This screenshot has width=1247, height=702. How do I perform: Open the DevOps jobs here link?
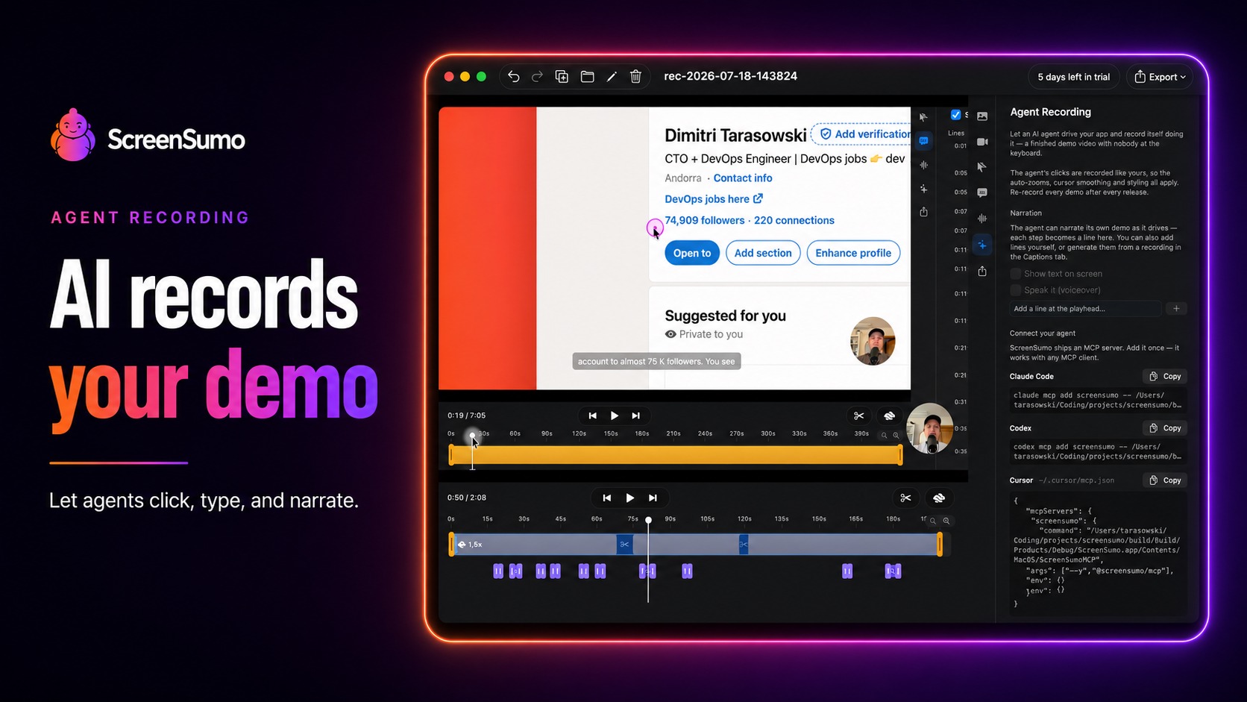point(714,199)
